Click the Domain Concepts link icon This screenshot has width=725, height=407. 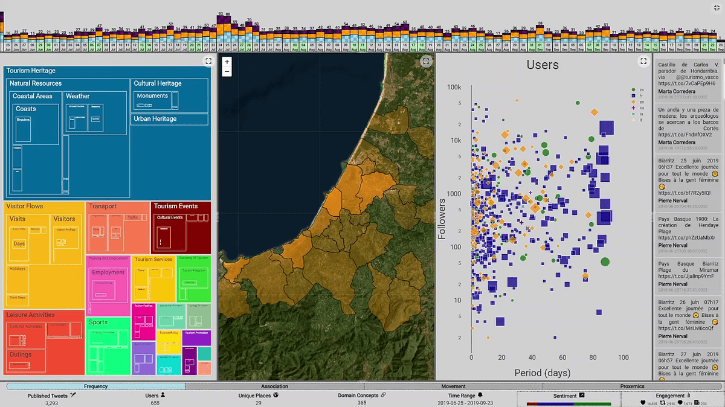click(383, 395)
